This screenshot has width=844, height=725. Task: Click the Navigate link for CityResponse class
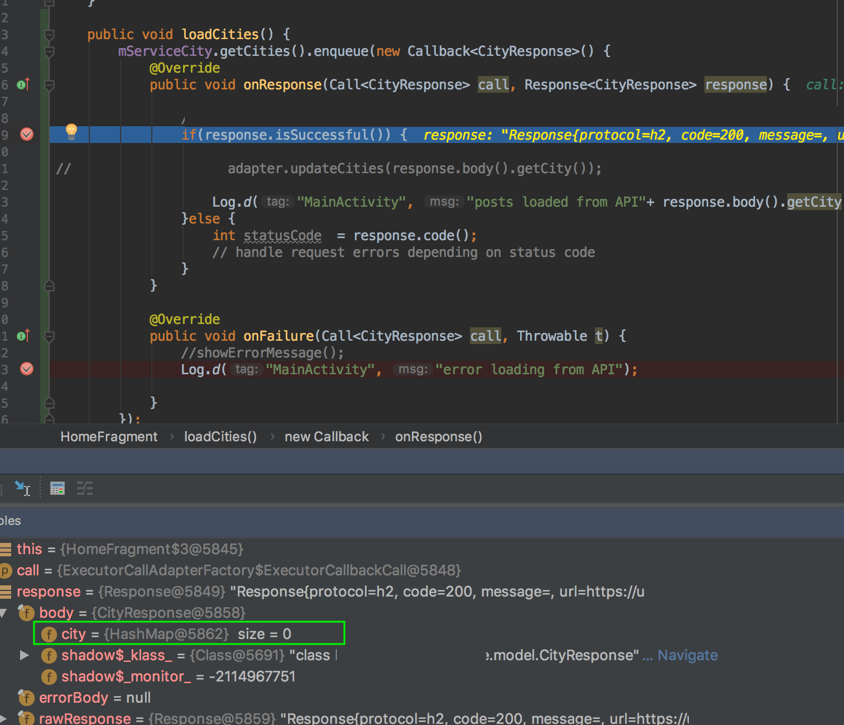coord(687,655)
